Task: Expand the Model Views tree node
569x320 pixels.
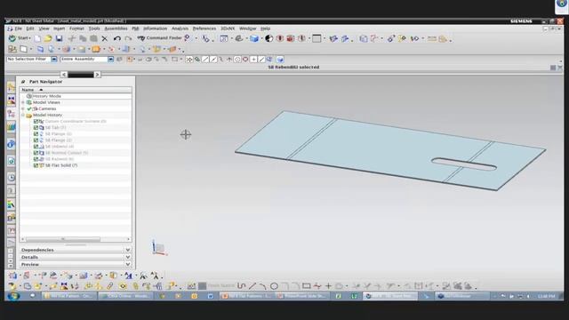Action: point(23,102)
